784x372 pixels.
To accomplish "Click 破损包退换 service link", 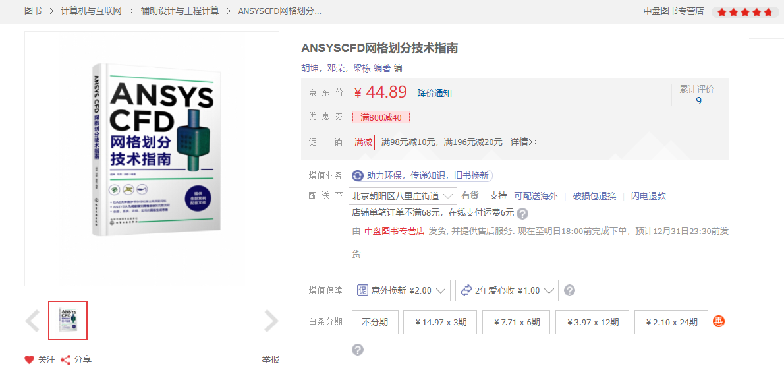I will pos(594,196).
